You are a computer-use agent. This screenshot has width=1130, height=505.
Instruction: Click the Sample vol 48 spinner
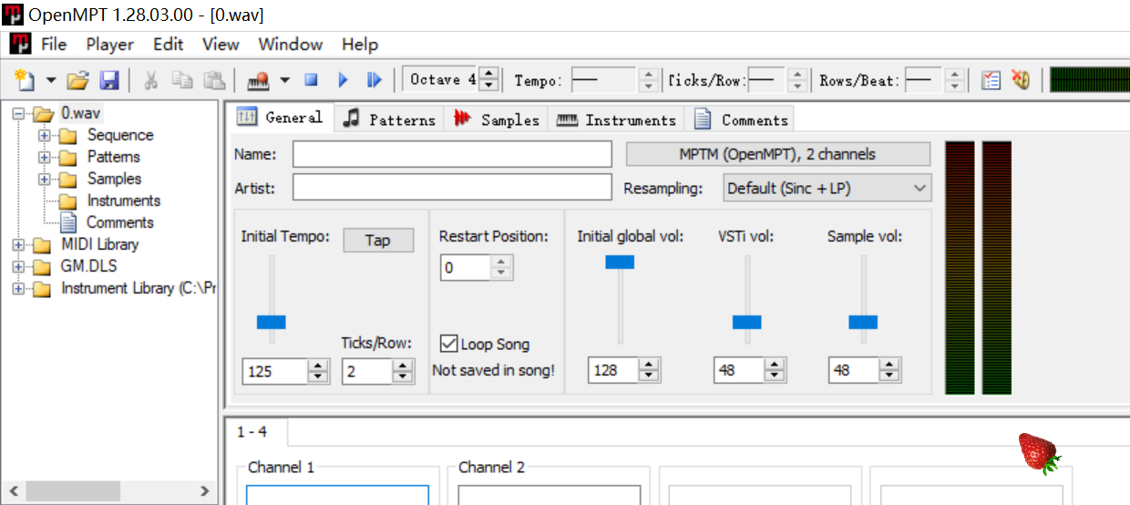(x=889, y=370)
